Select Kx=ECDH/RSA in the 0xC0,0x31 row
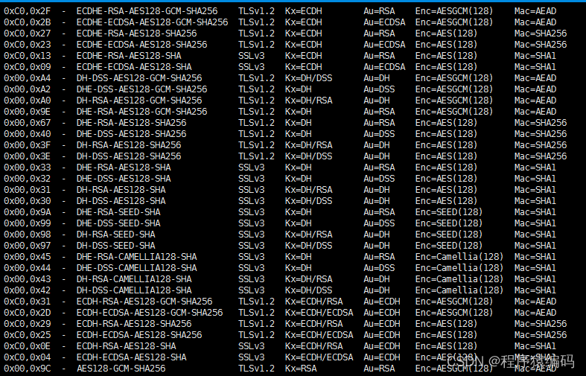The image size is (586, 376). pyautogui.click(x=313, y=302)
